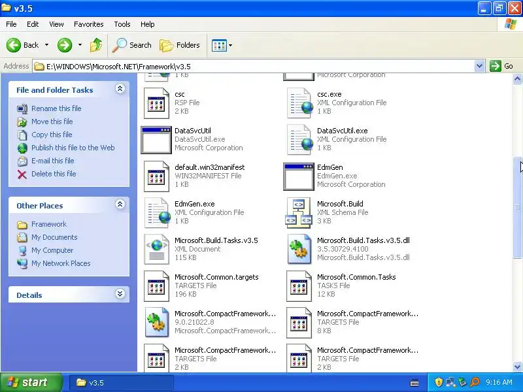Select the CompactFramework 2 KB TARGETS file, left column

click(x=156, y=358)
